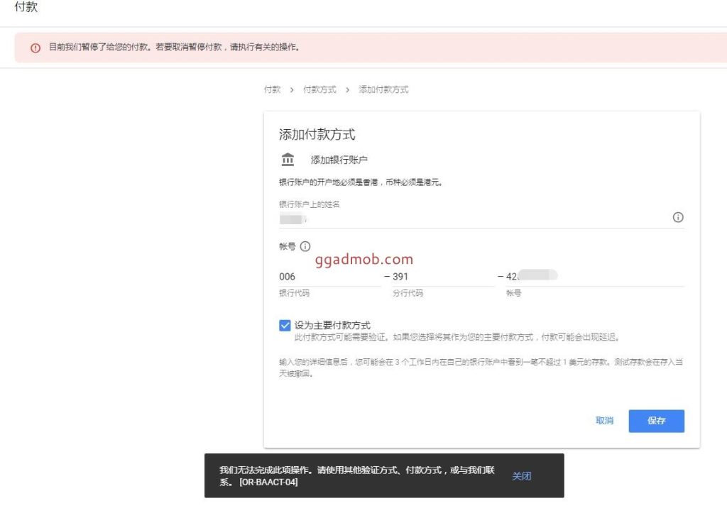Select the 添加付款方式 breadcrumb item

click(x=383, y=90)
